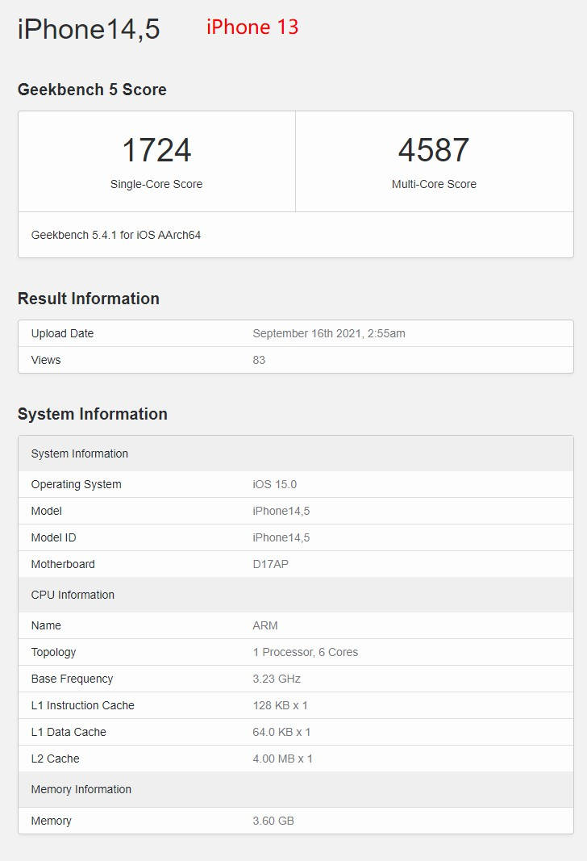Viewport: 587px width, 861px height.
Task: Select the value 3.23 GHz
Action: 277,679
